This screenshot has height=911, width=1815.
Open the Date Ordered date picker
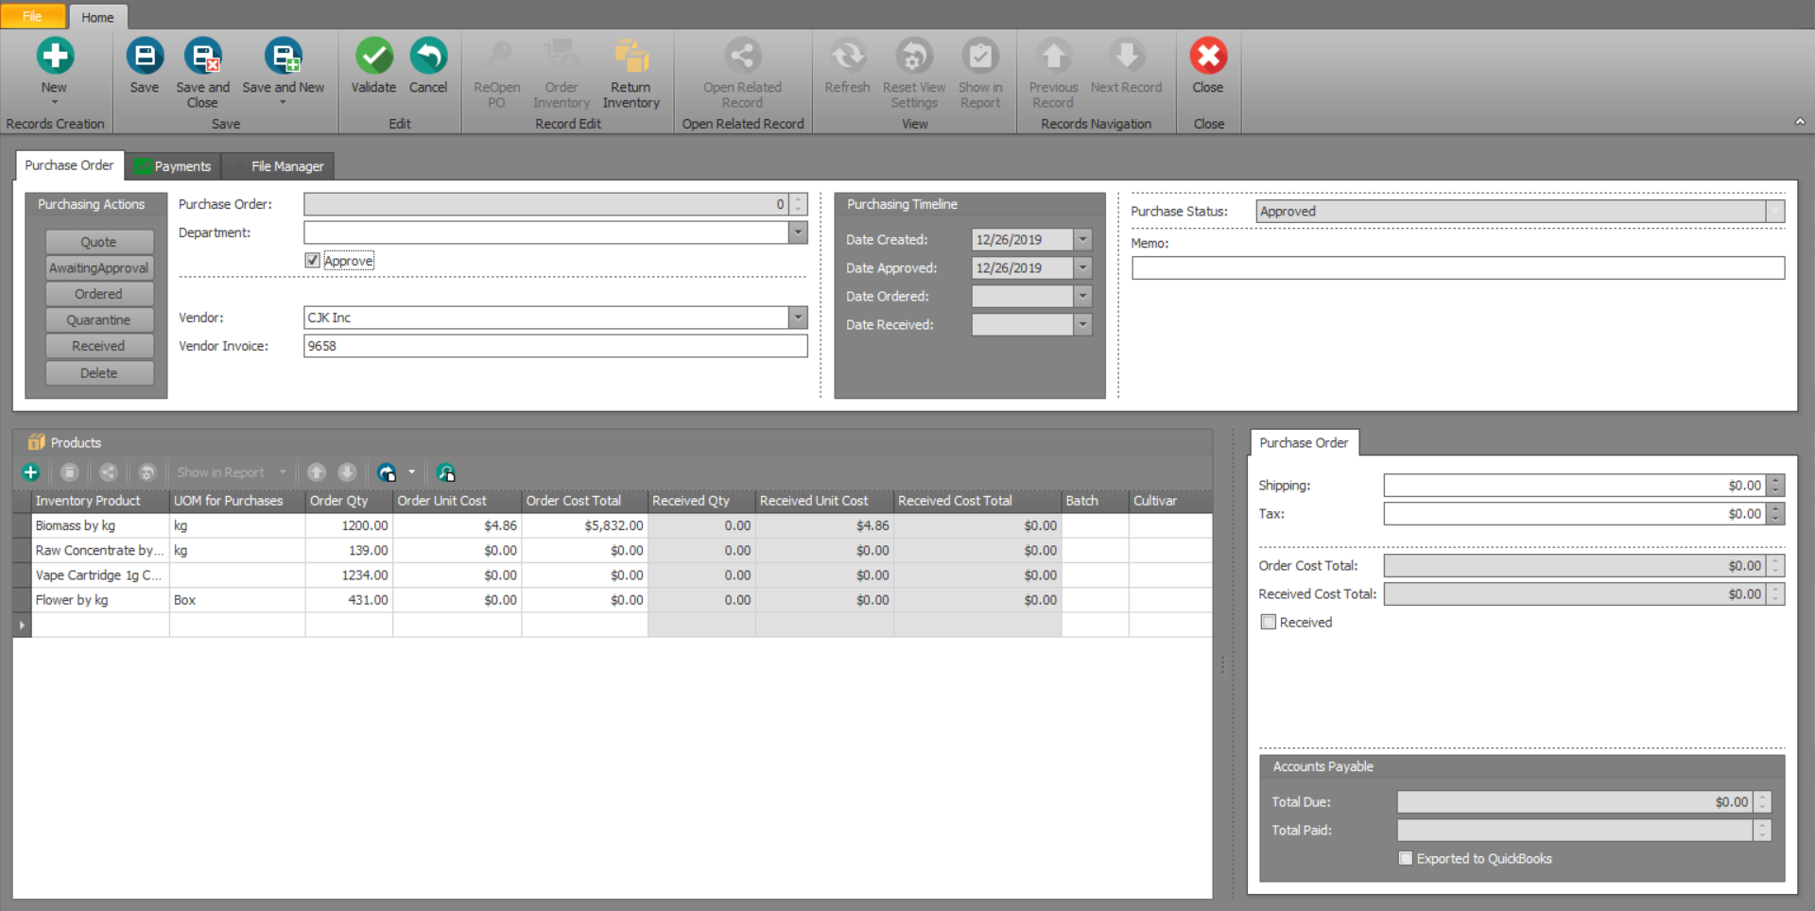(1083, 297)
